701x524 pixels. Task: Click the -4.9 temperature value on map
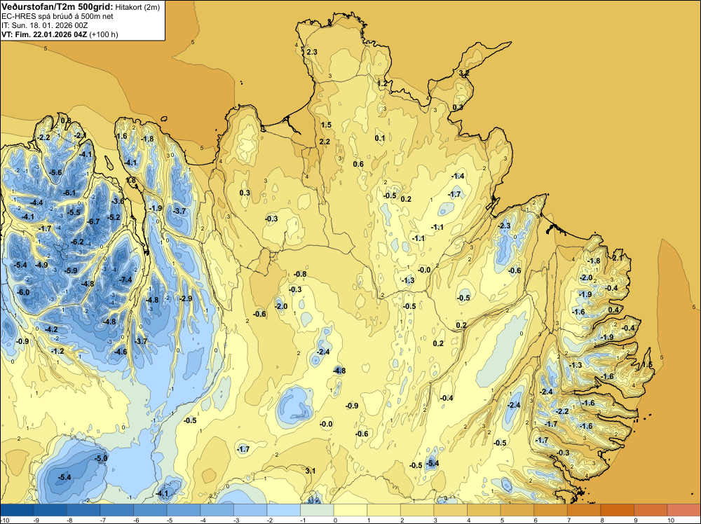pos(41,265)
